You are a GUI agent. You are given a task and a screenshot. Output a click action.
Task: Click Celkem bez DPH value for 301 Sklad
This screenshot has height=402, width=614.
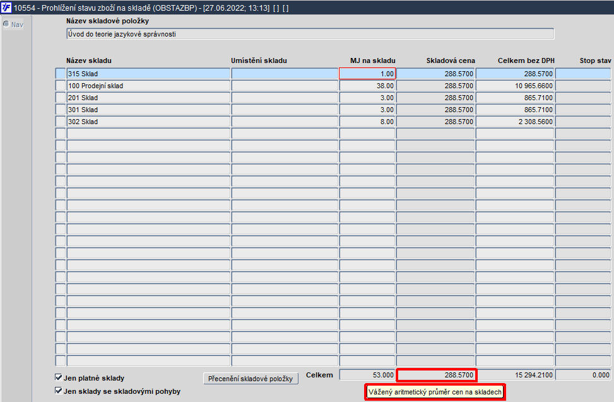tap(515, 110)
